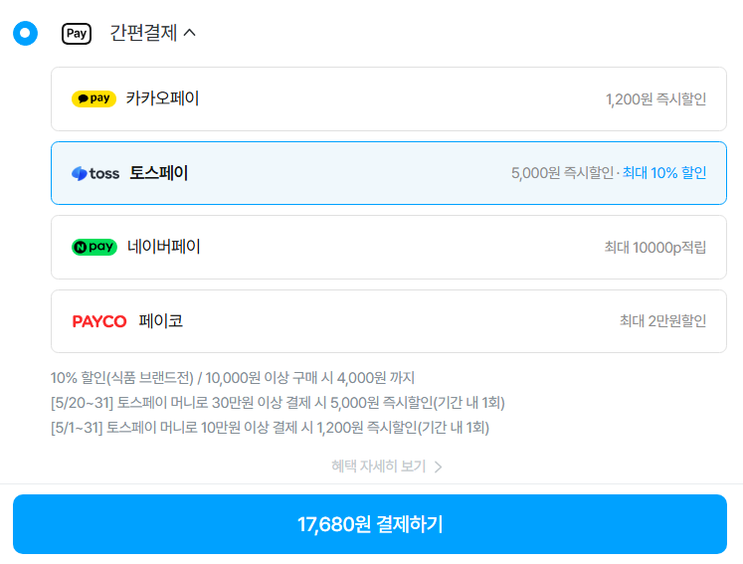Click the 간편결제 heading label
Image resolution: width=743 pixels, height=564 pixels.
click(x=143, y=33)
